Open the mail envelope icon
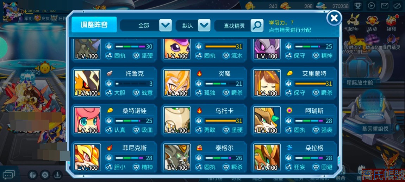The height and width of the screenshot is (182, 405). (385, 5)
